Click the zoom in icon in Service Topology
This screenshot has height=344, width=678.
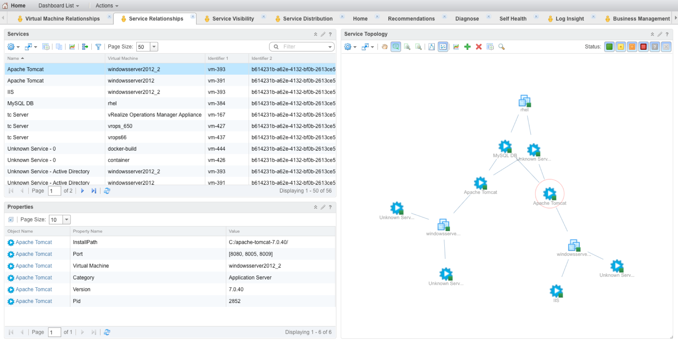click(407, 47)
